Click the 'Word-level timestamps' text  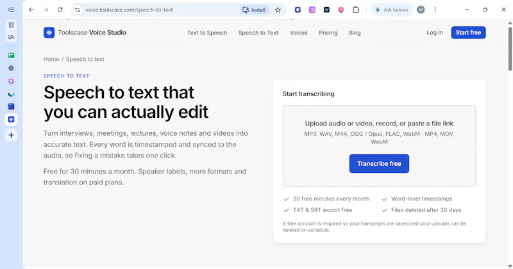click(422, 199)
